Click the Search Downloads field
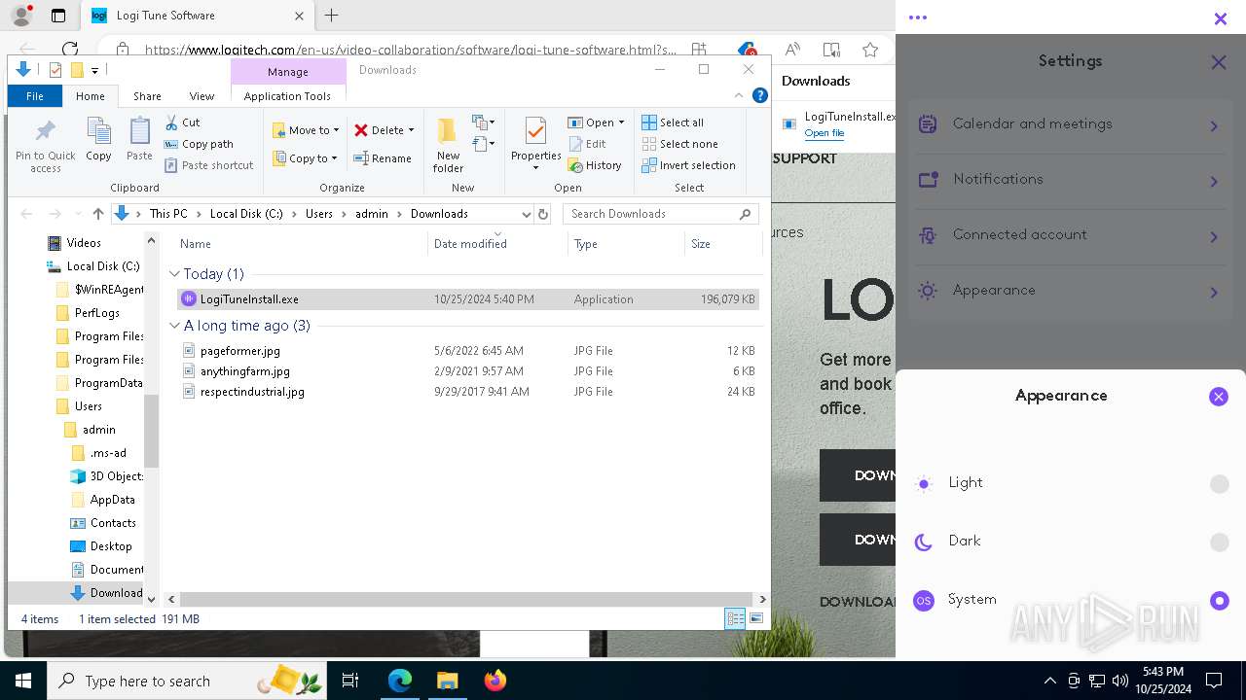 coord(661,214)
